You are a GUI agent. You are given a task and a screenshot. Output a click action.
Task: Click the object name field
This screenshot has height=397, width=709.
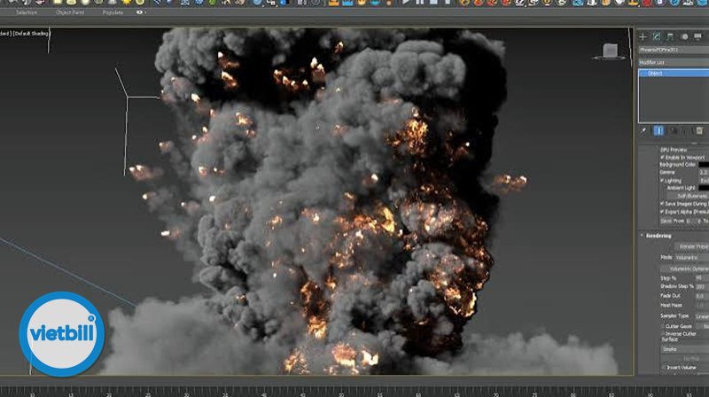coord(674,50)
